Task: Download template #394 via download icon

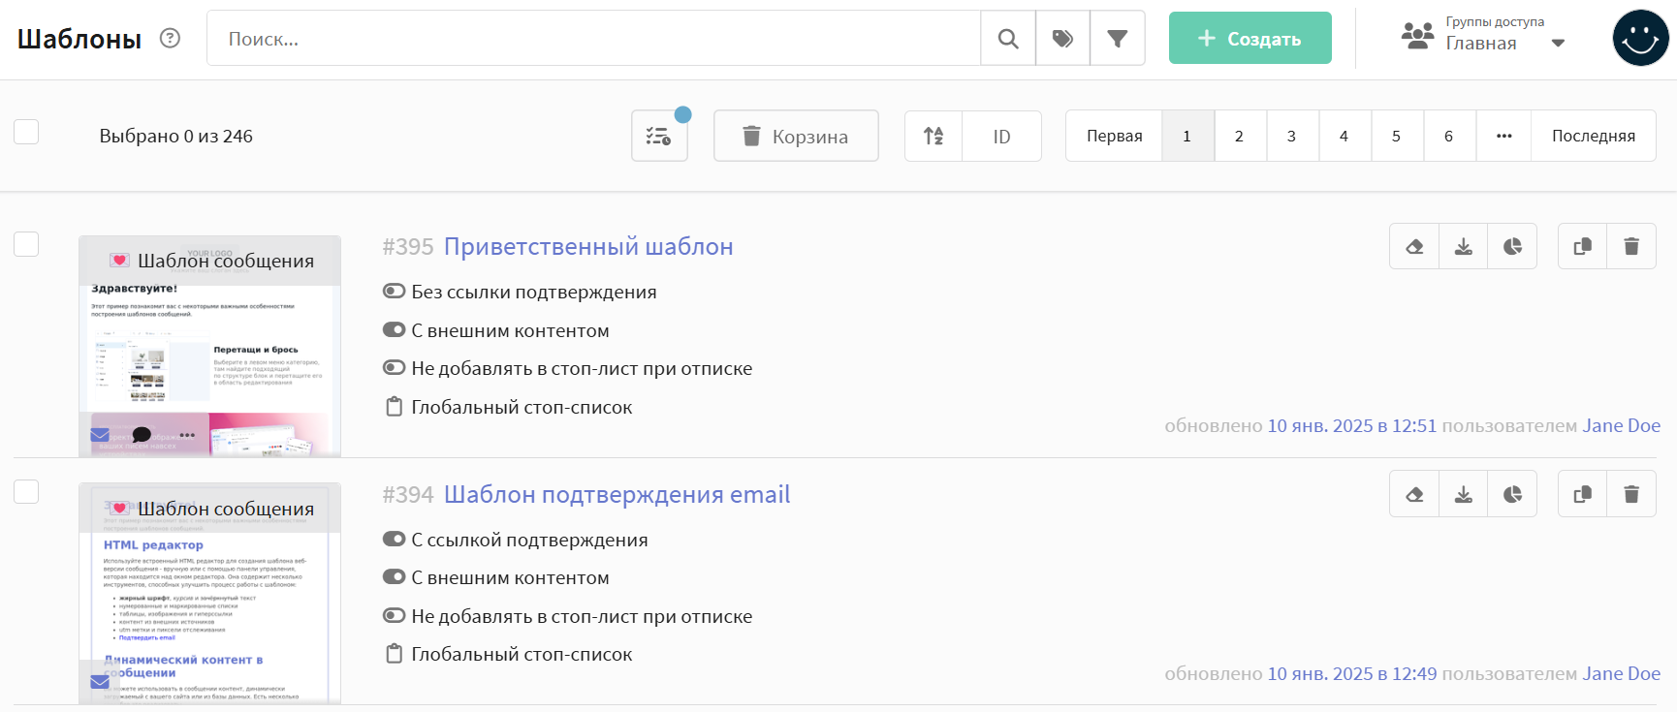Action: tap(1464, 494)
